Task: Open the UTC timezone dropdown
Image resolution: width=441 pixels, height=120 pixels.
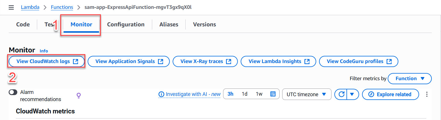Action: click(307, 94)
